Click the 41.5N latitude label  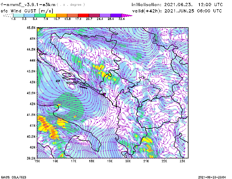pyautogui.click(x=31, y=115)
